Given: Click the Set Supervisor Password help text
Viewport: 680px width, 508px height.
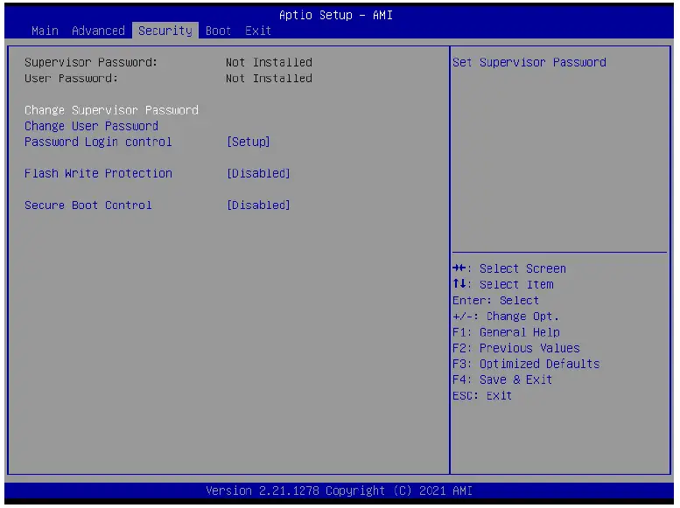Looking at the screenshot, I should tap(529, 62).
